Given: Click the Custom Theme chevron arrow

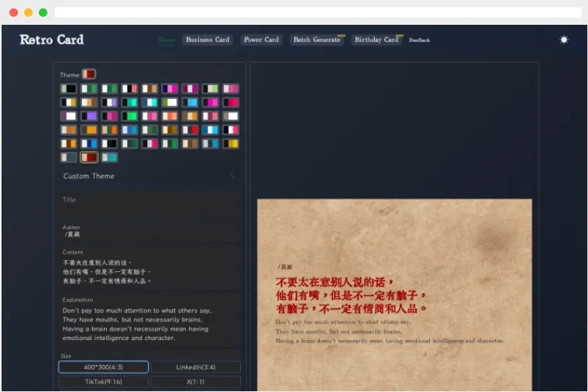Looking at the screenshot, I should click(x=232, y=176).
